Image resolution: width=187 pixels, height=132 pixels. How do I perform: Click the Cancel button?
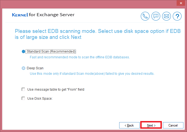173,125
